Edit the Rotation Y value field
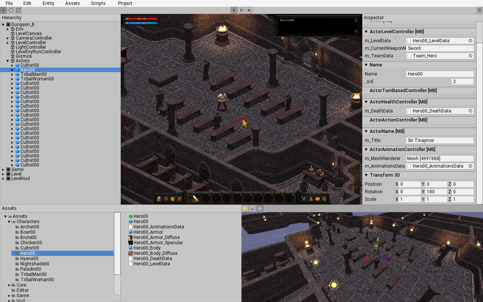483x302 pixels. coord(436,192)
